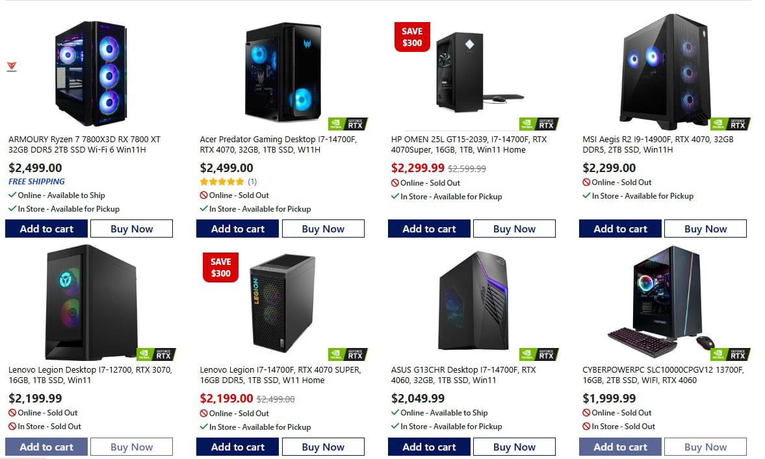The image size is (765, 459).
Task: Click the GeForce RTX badge on MSI Aegis
Action: pyautogui.click(x=731, y=124)
